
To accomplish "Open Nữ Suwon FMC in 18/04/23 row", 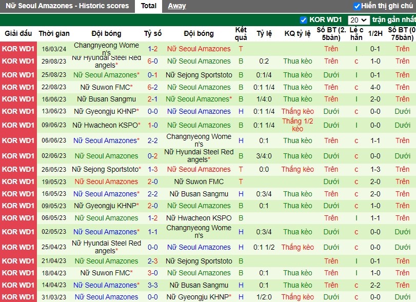I will click(x=106, y=273).
